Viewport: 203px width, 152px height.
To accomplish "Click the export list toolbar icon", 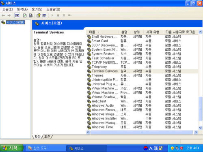I will pyautogui.click(x=31, y=15).
